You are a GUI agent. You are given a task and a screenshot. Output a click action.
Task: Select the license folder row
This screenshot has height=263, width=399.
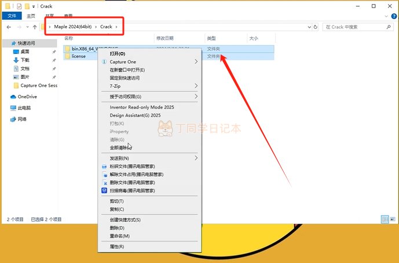pos(169,56)
